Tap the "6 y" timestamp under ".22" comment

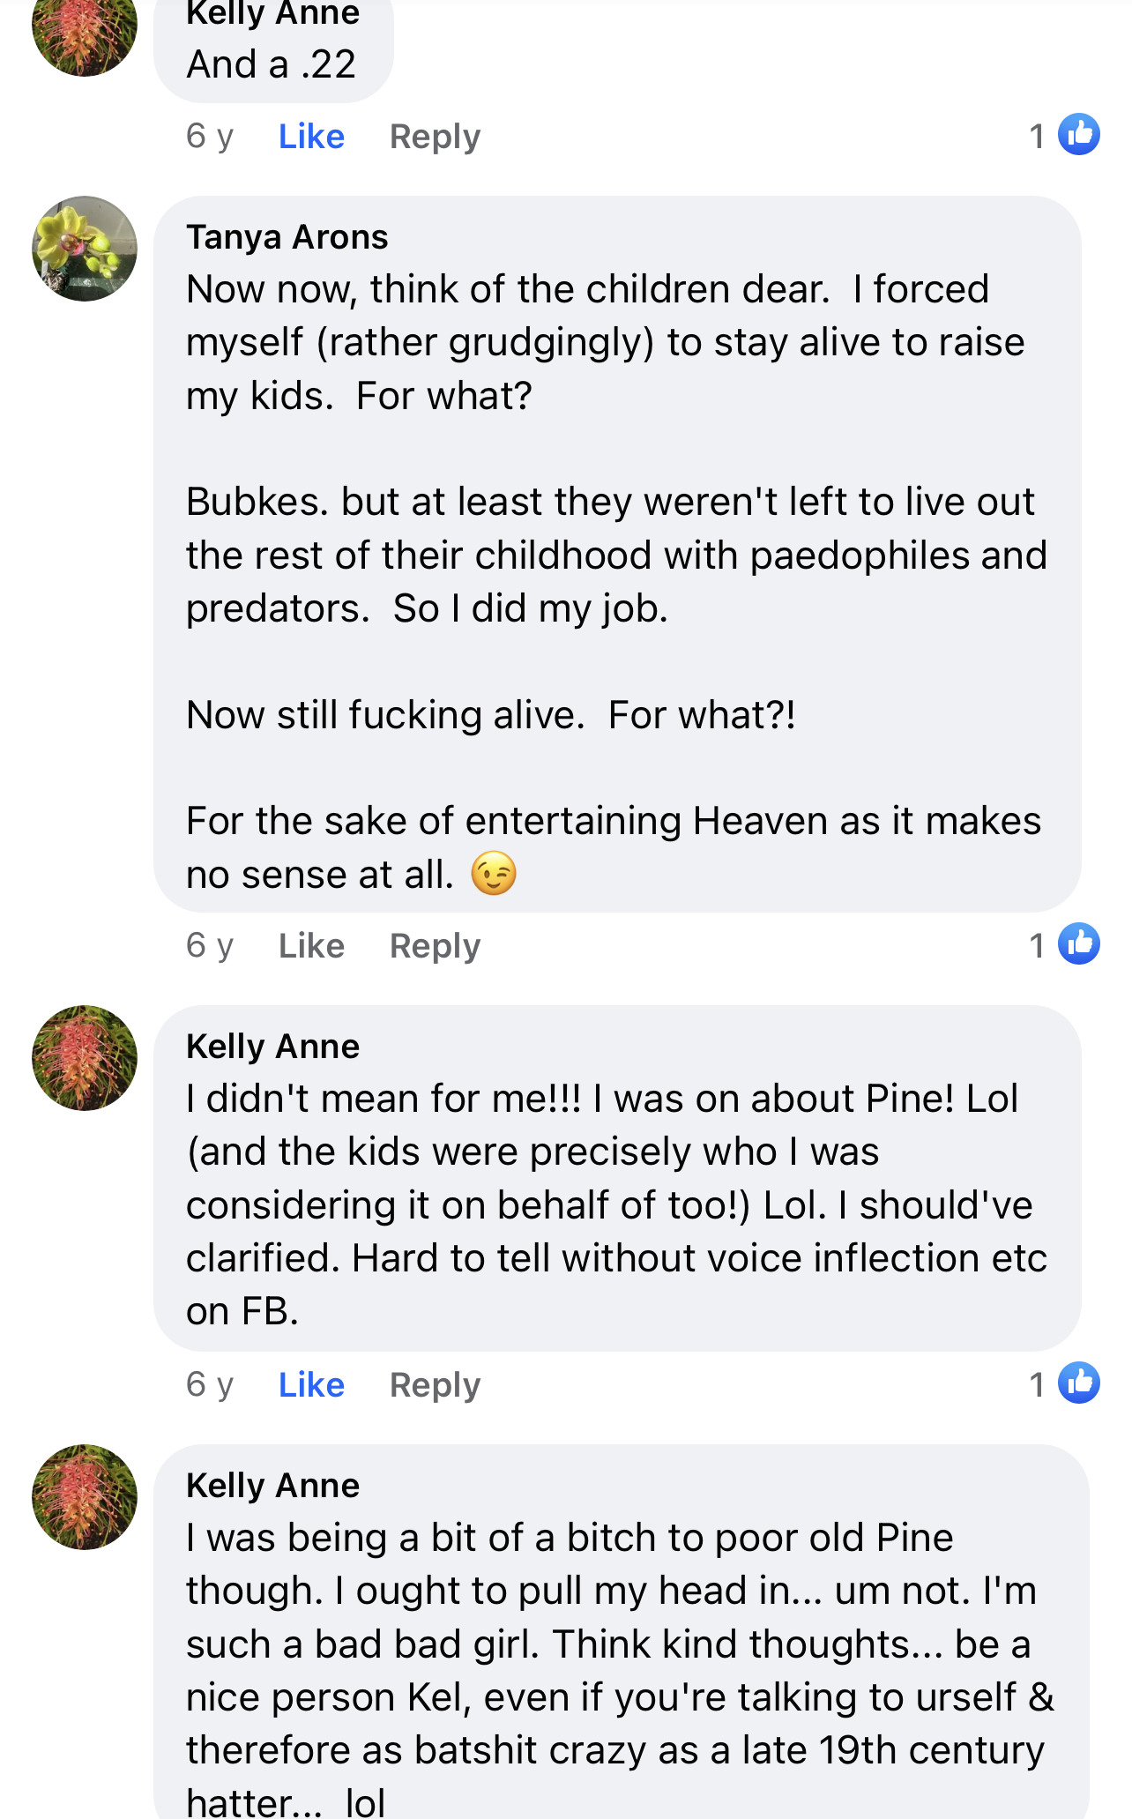click(210, 137)
